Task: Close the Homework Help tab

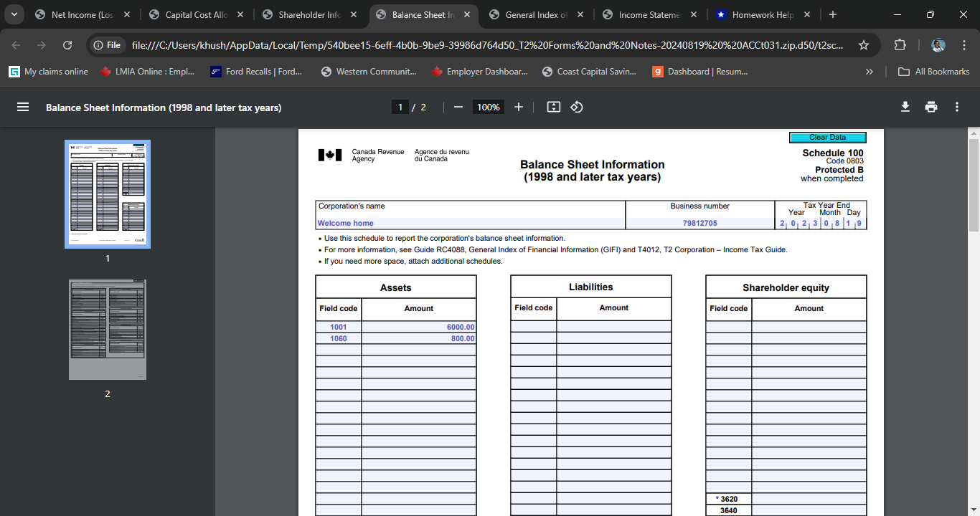Action: click(x=807, y=14)
